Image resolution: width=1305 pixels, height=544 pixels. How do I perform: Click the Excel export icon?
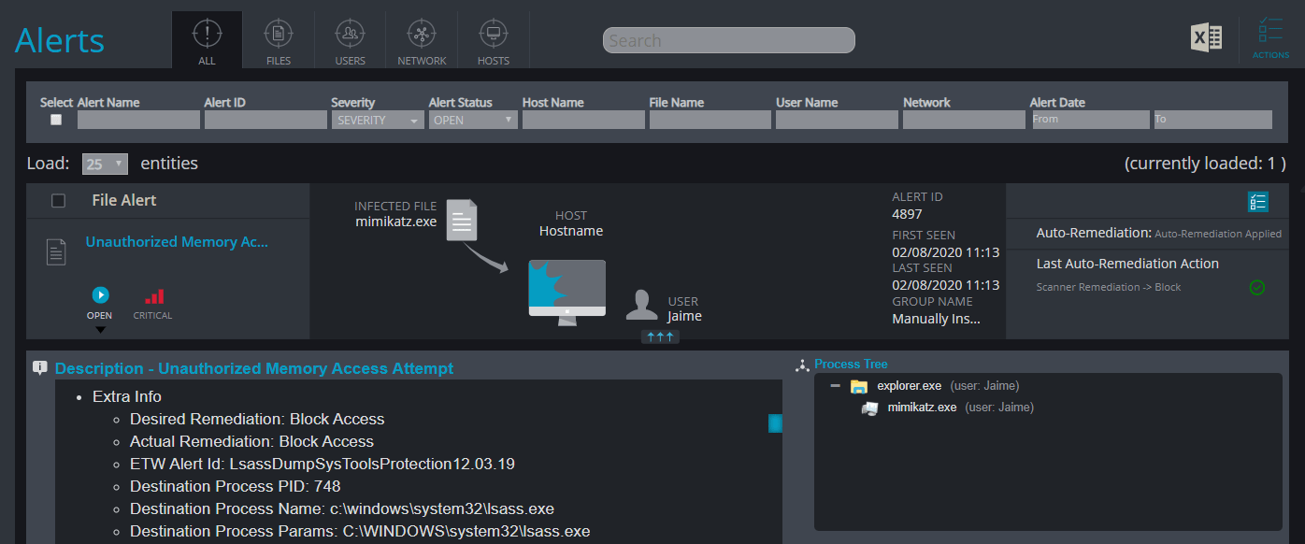tap(1206, 37)
